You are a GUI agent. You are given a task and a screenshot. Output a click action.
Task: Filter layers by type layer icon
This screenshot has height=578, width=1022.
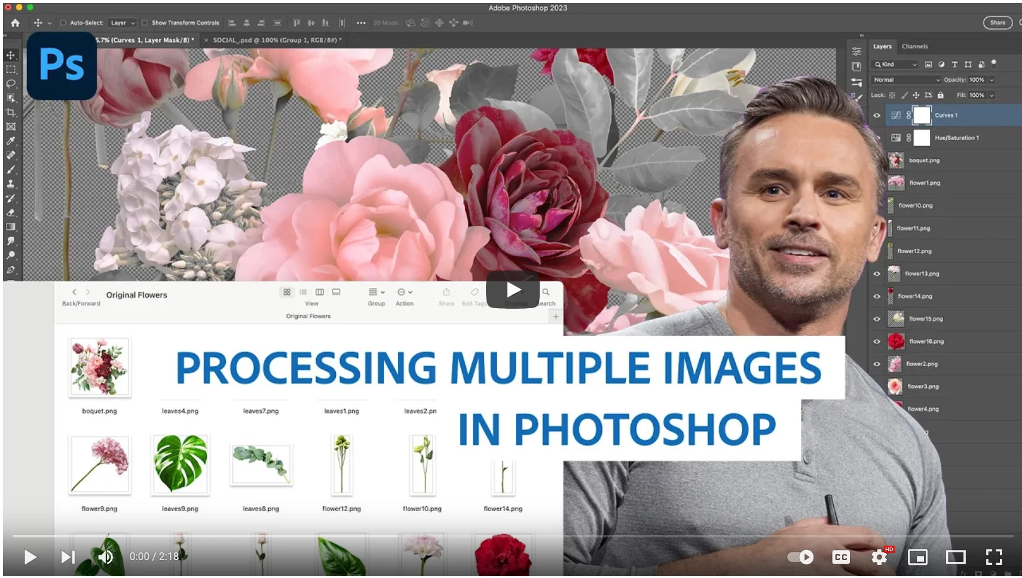[954, 64]
